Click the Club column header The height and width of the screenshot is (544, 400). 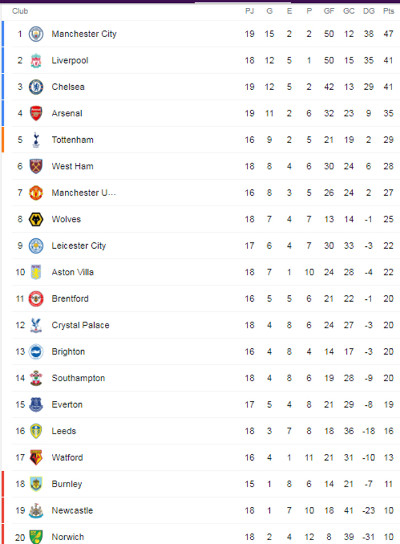[20, 11]
